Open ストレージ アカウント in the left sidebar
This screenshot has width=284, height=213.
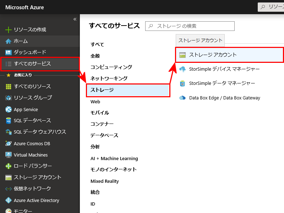click(38, 177)
